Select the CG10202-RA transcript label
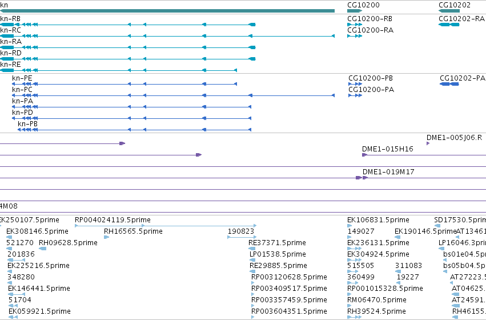This screenshot has width=486, height=320. coord(461,19)
